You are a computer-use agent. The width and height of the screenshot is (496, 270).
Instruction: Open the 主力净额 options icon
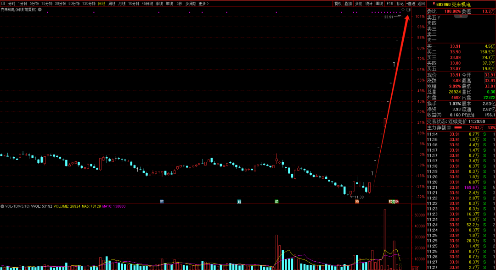pyautogui.click(x=449, y=127)
